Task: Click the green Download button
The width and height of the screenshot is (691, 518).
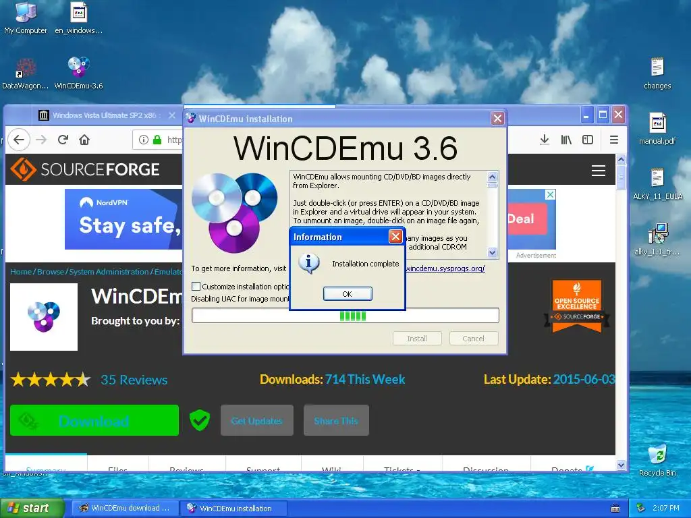Action: tap(94, 420)
